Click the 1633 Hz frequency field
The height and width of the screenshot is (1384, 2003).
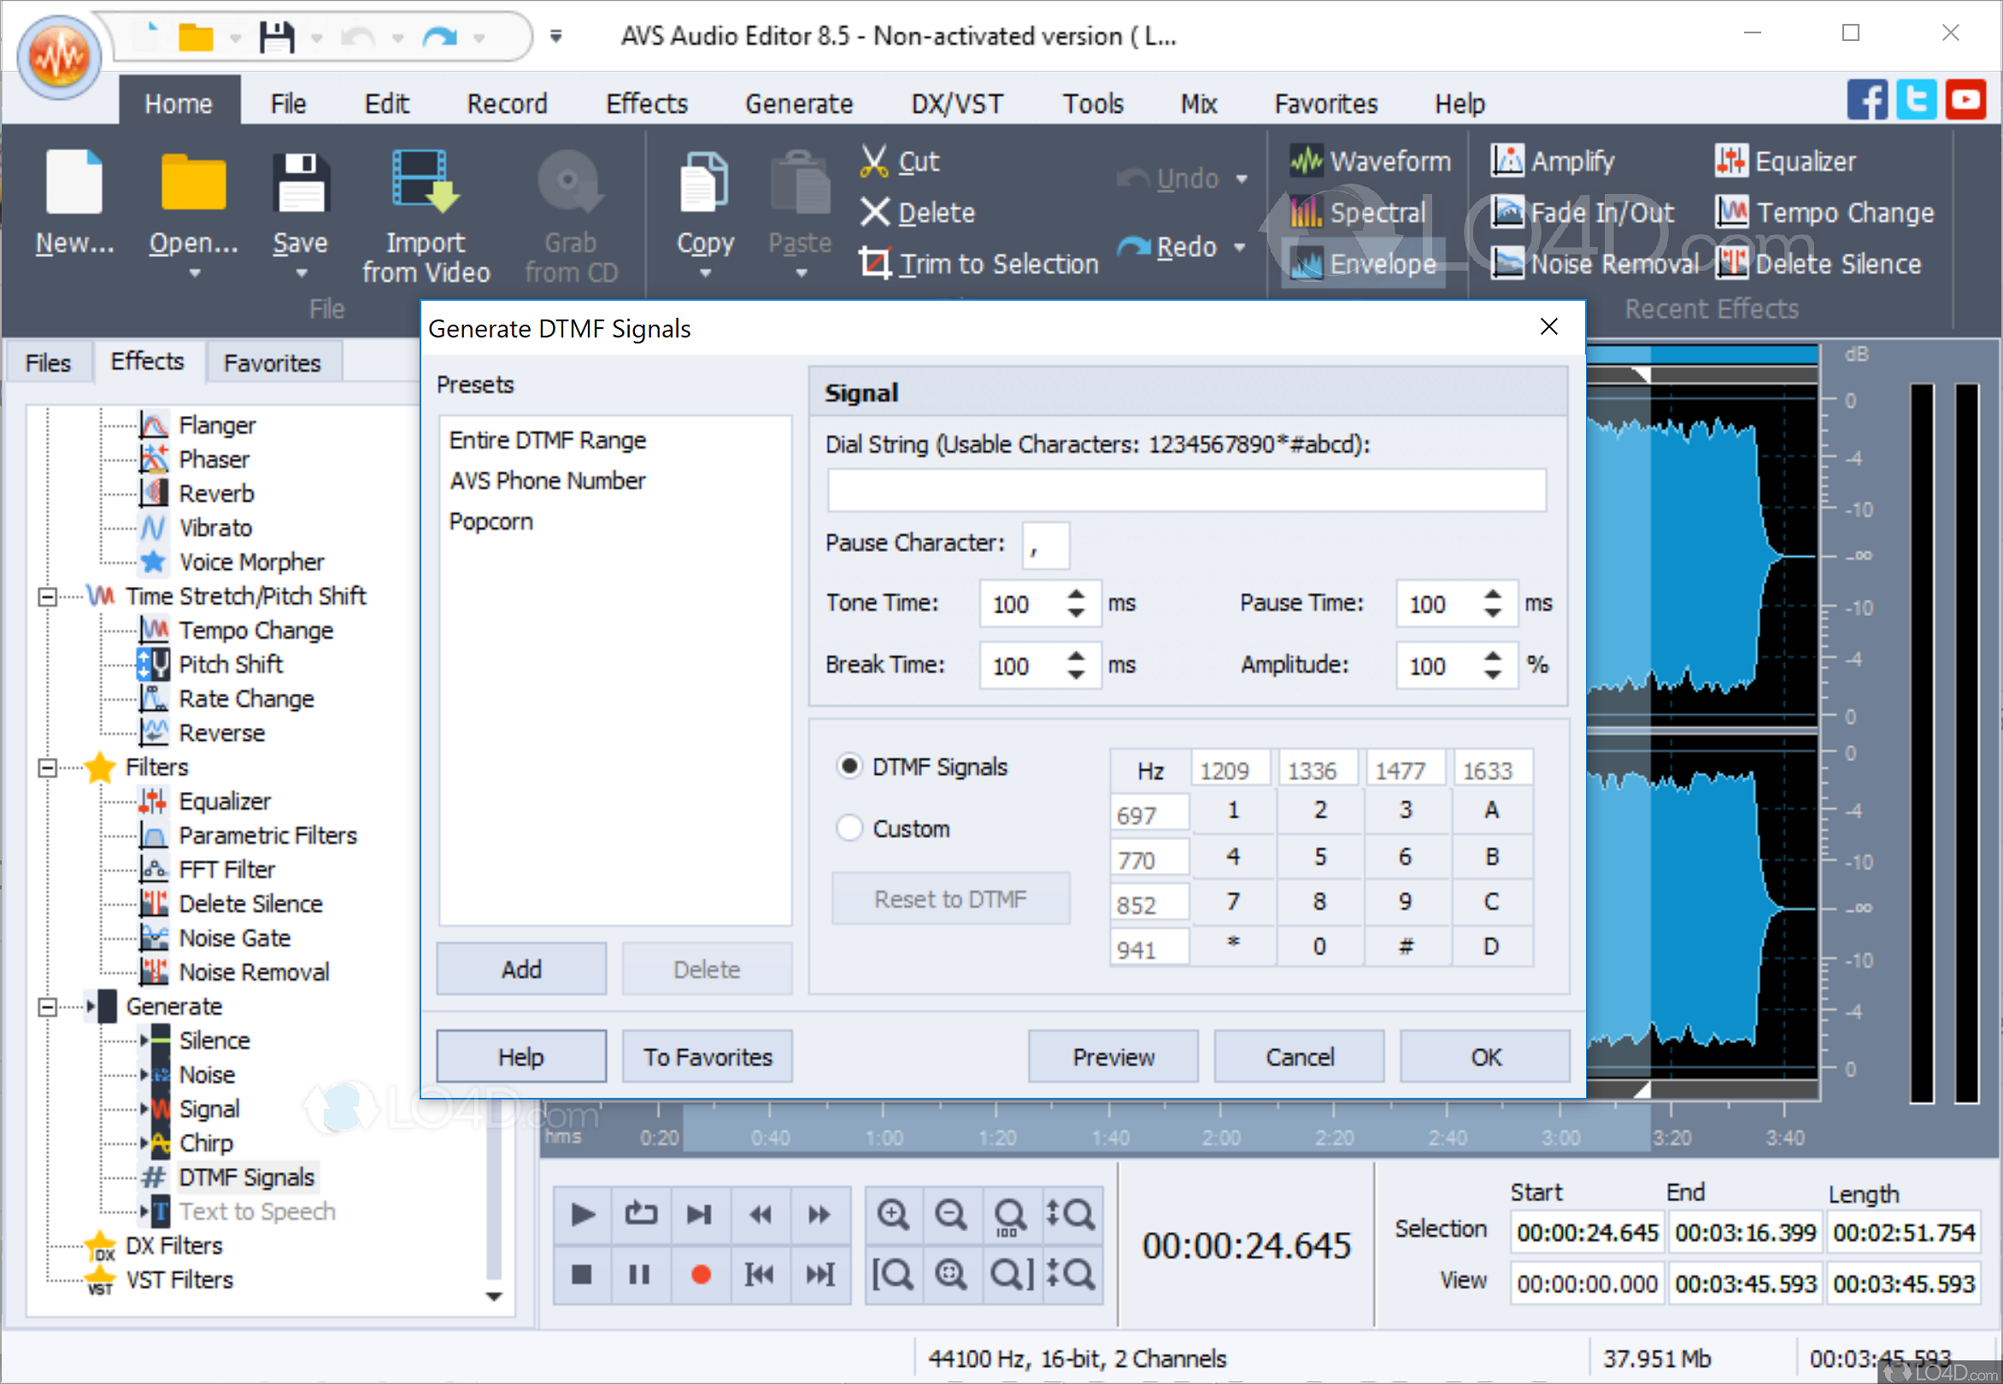click(x=1492, y=770)
